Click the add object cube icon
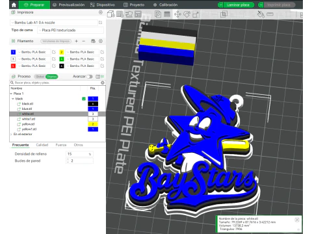Image resolution: width=312 pixels, height=234 pixels. click(x=110, y=14)
